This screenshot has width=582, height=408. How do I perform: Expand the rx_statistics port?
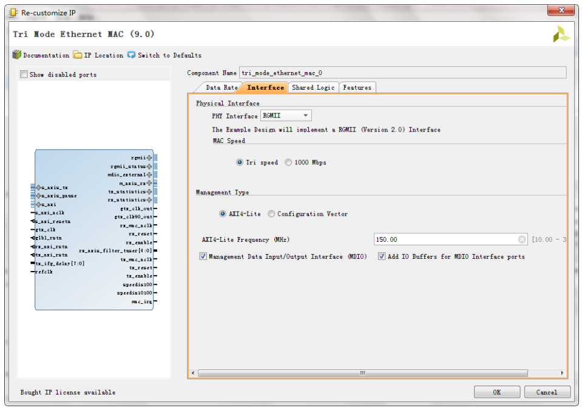[x=149, y=200]
